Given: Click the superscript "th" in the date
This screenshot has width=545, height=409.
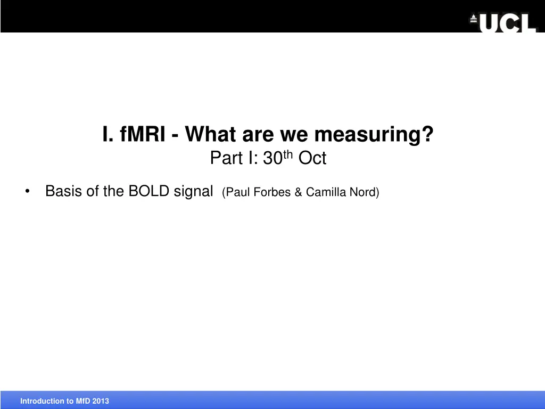Looking at the screenshot, I should coord(289,154).
